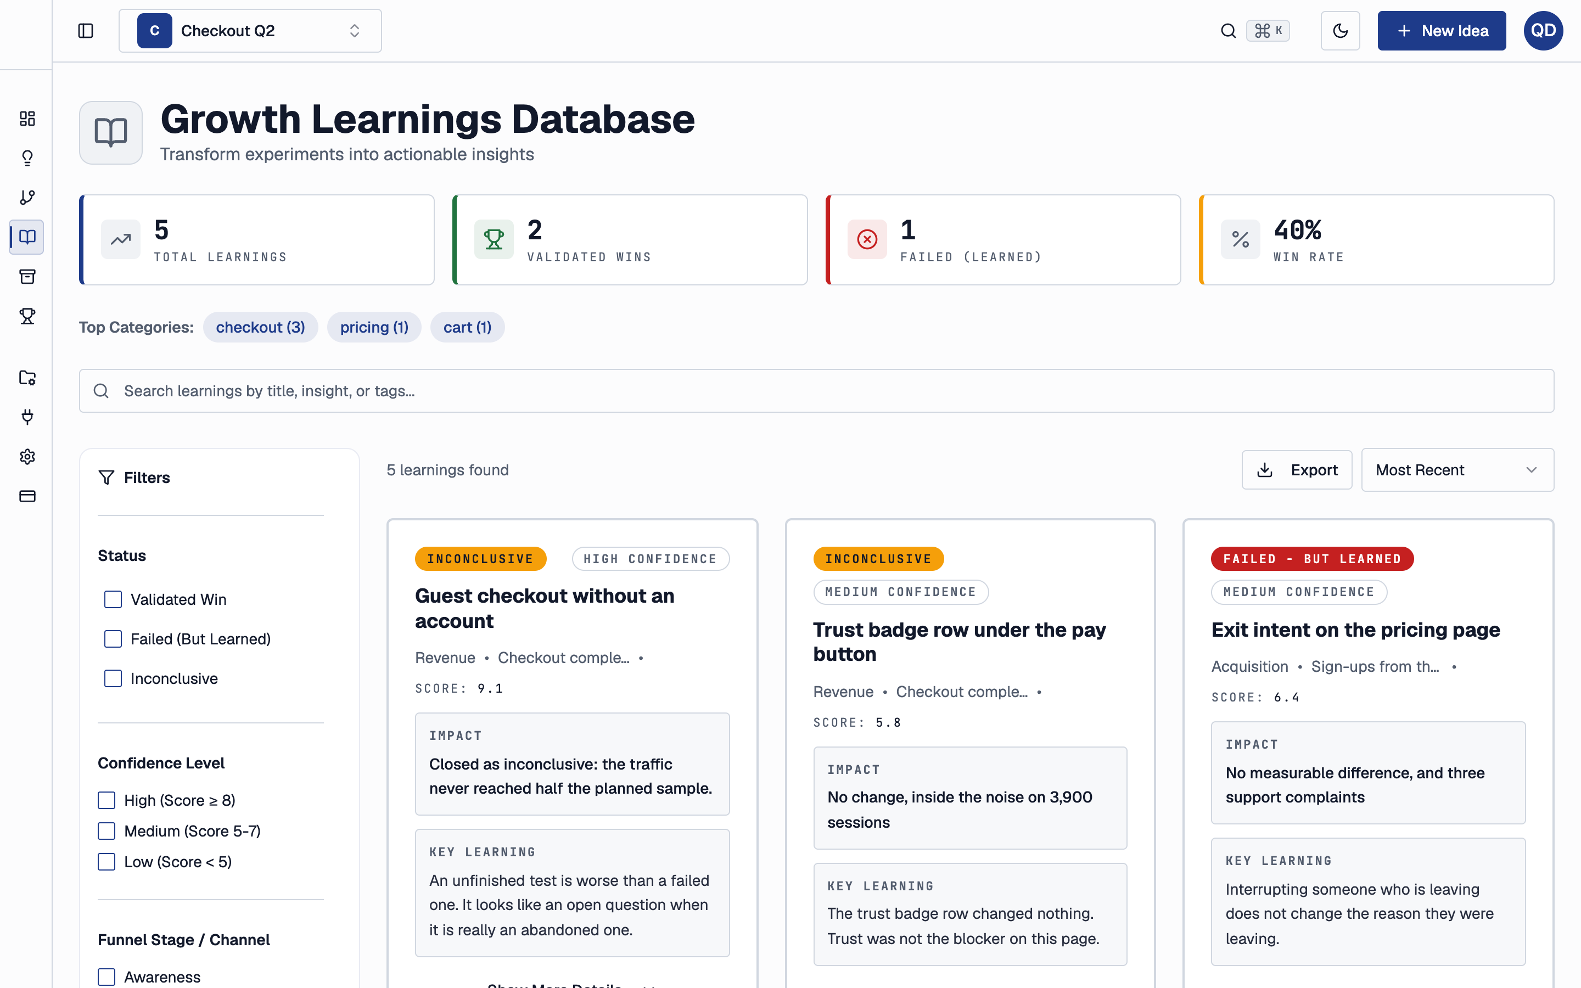Click the 40% Win Rate stat card
Image resolution: width=1581 pixels, height=988 pixels.
(1377, 240)
